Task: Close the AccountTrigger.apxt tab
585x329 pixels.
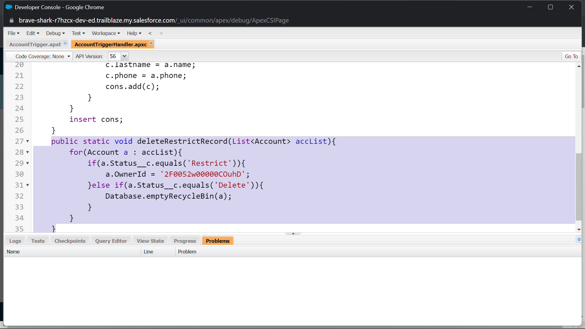Action: pos(65,43)
